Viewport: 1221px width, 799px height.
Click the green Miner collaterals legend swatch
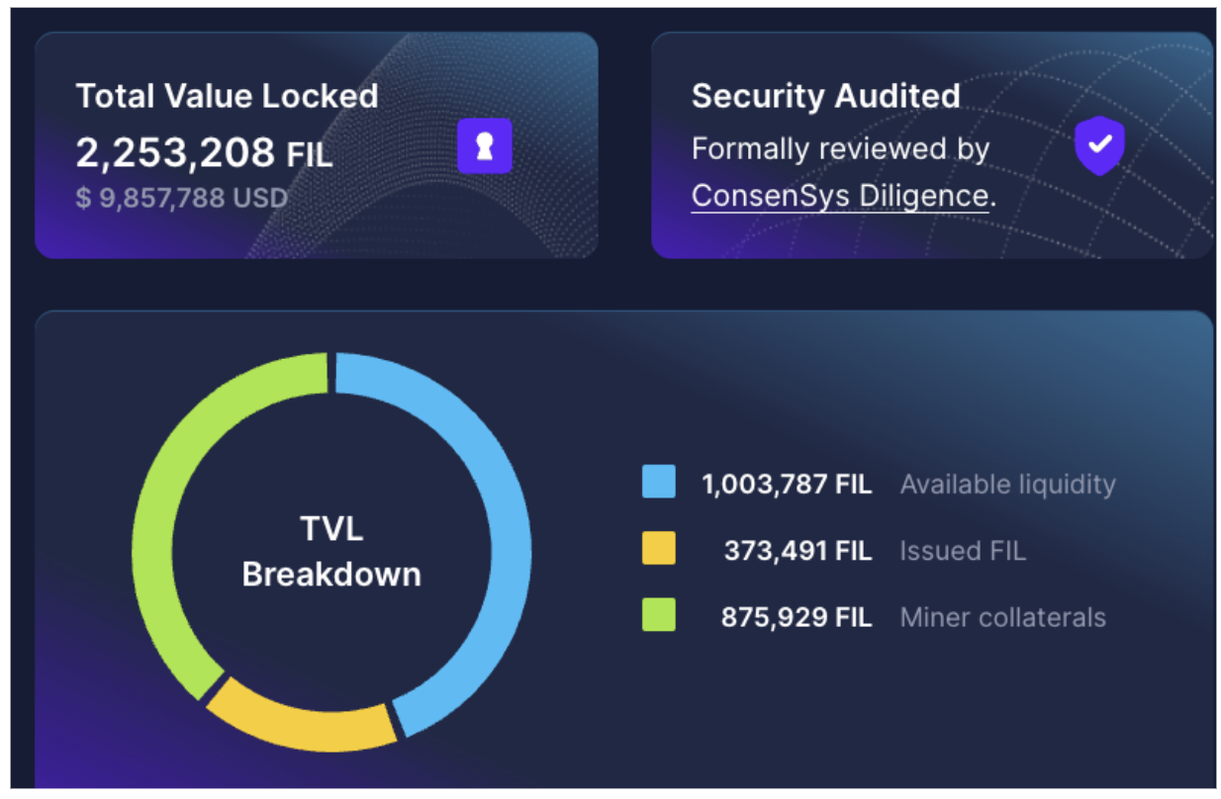(x=658, y=615)
